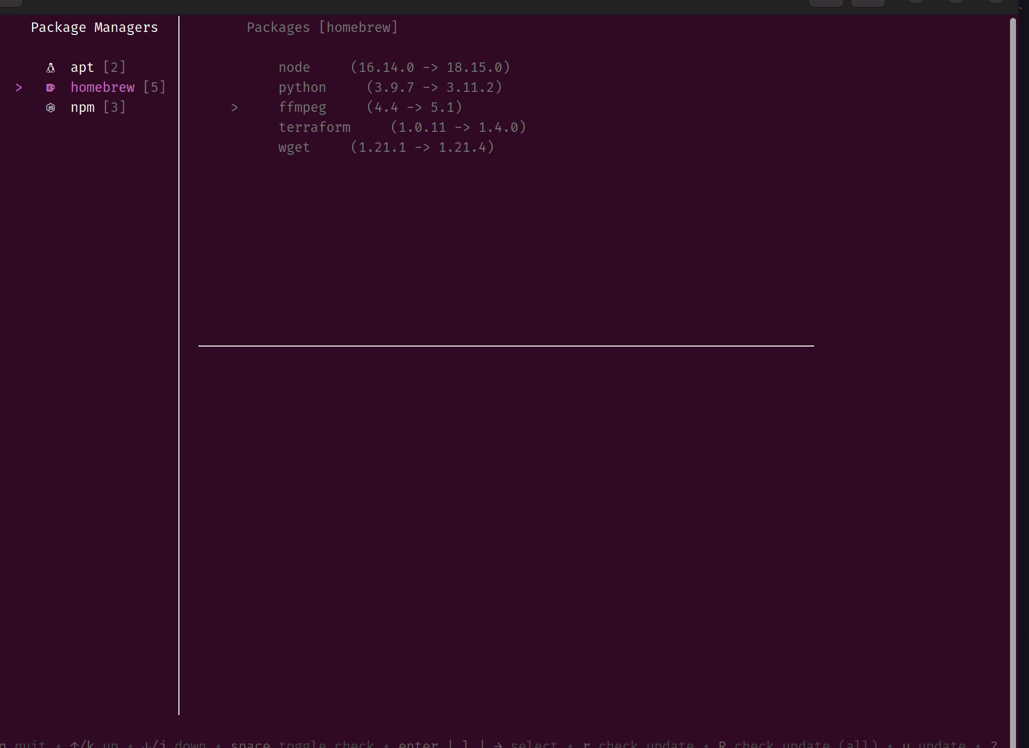The width and height of the screenshot is (1029, 748).
Task: Click the Packages [homebrew] panel header
Action: click(x=322, y=27)
